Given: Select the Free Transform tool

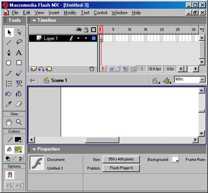Looking at the screenshot, I should pyautogui.click(x=9, y=84).
